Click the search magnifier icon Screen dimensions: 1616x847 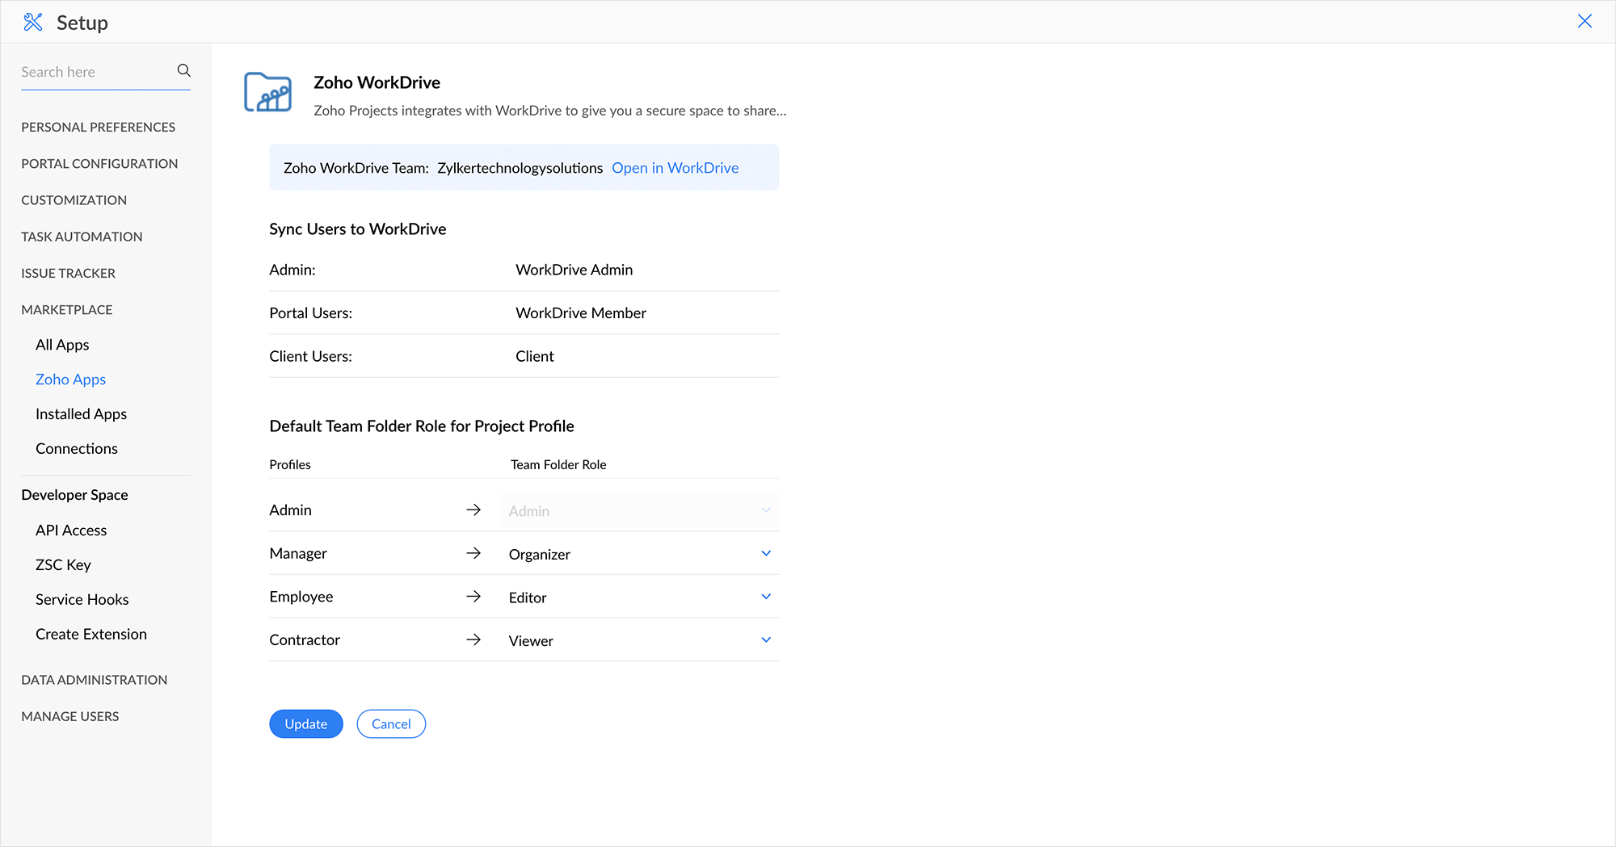(183, 71)
